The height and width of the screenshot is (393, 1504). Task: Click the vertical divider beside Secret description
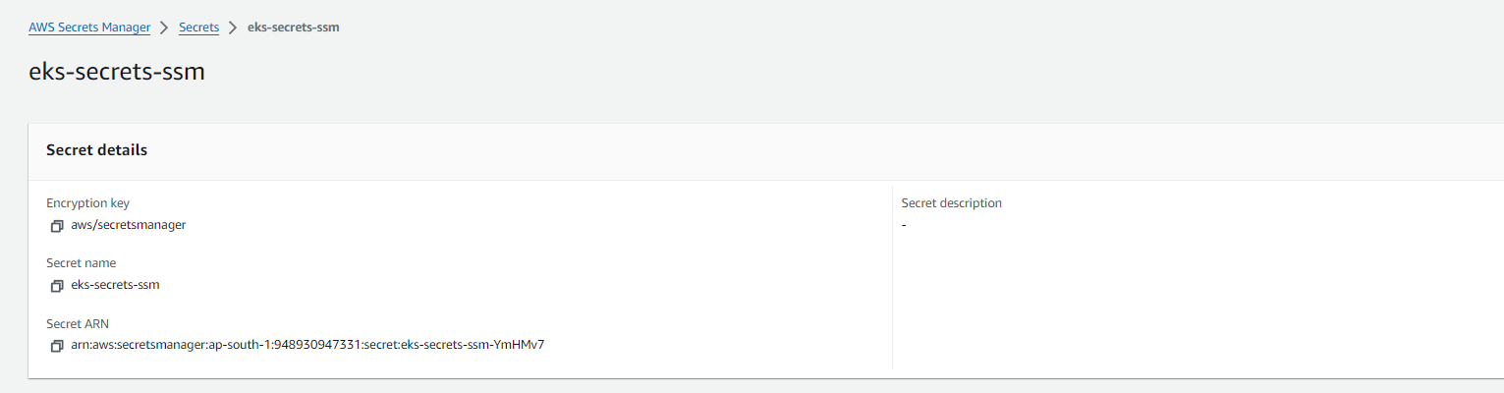click(x=892, y=278)
